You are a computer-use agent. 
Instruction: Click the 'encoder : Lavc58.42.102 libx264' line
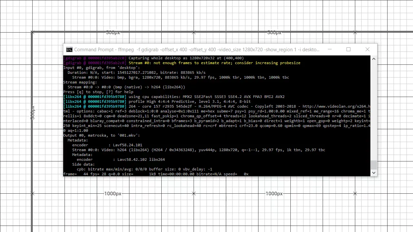click(121, 159)
